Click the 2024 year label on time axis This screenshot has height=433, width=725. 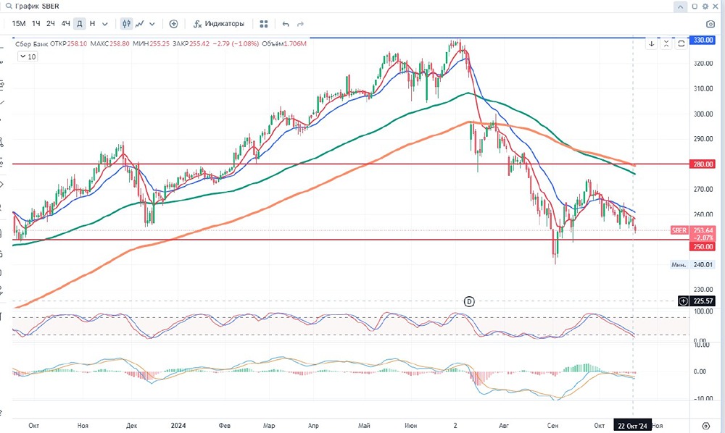178,426
